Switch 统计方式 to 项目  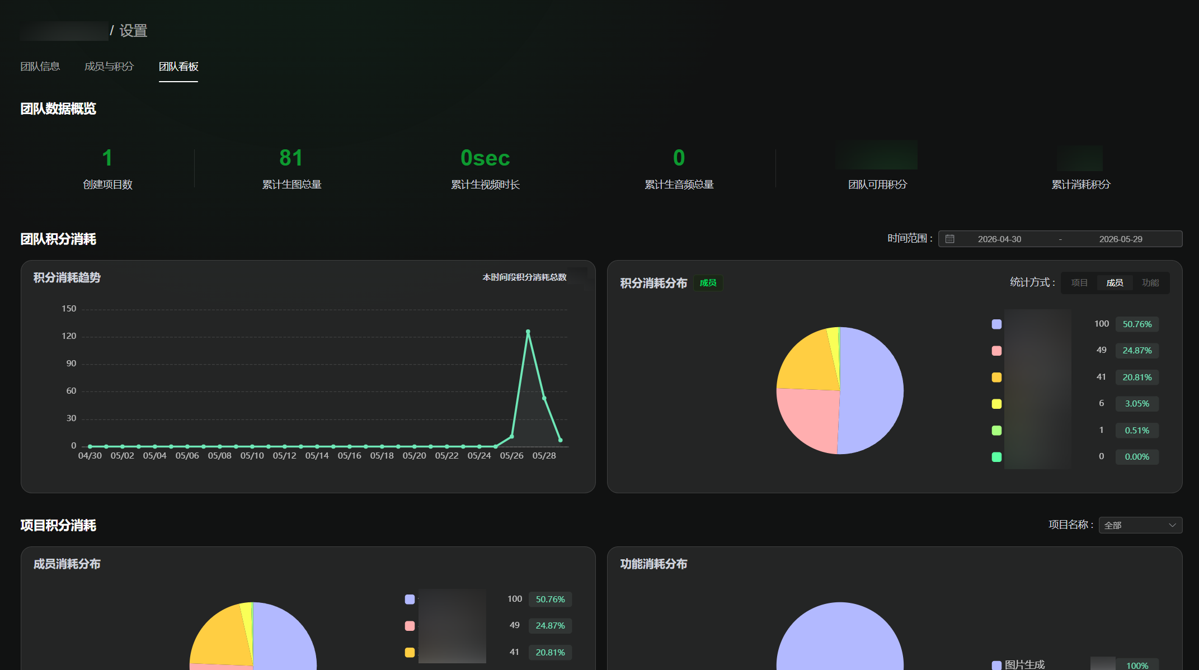[x=1079, y=282]
